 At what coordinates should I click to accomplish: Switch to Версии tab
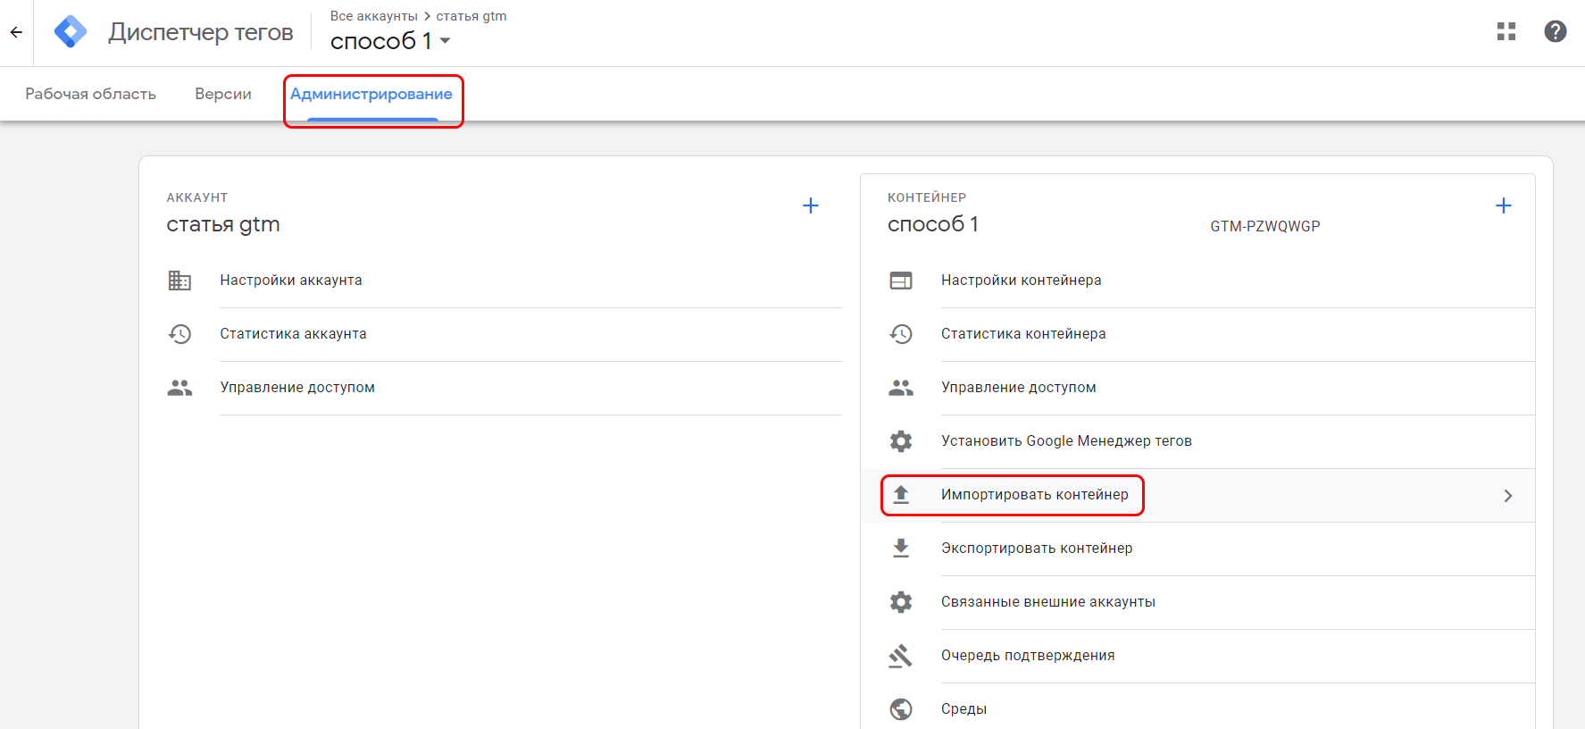(223, 94)
